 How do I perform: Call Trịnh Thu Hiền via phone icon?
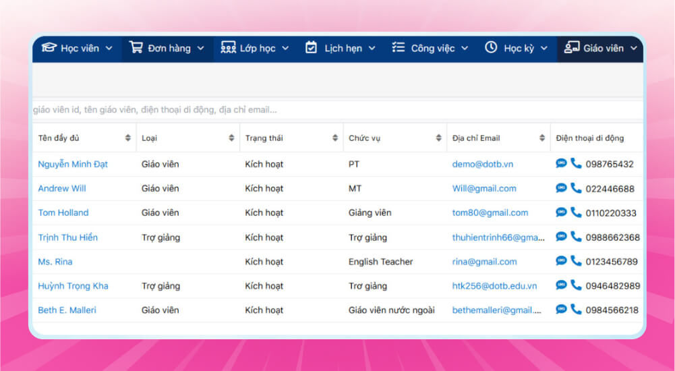coord(576,236)
